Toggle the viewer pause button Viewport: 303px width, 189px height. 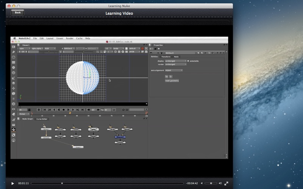127,52
